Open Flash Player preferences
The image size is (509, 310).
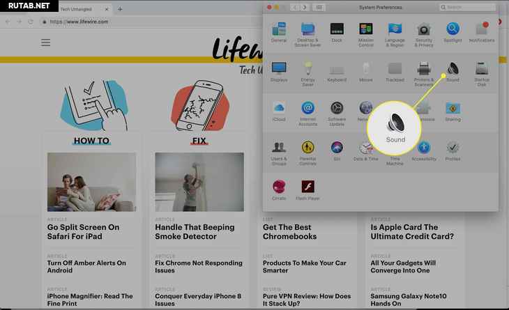tap(307, 190)
